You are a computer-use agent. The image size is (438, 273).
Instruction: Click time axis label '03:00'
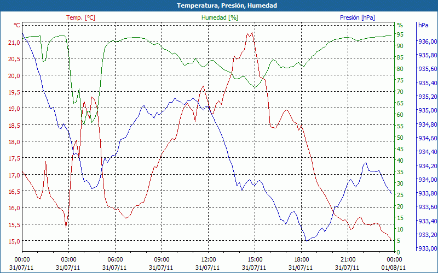pos(68,260)
